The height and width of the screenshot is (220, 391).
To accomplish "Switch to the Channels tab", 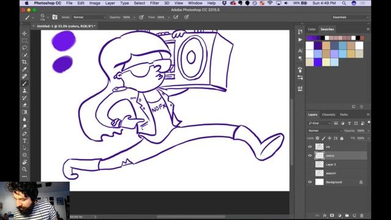I will (329, 115).
